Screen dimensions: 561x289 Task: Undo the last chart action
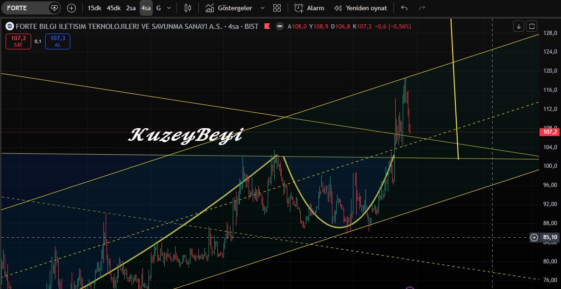point(404,8)
